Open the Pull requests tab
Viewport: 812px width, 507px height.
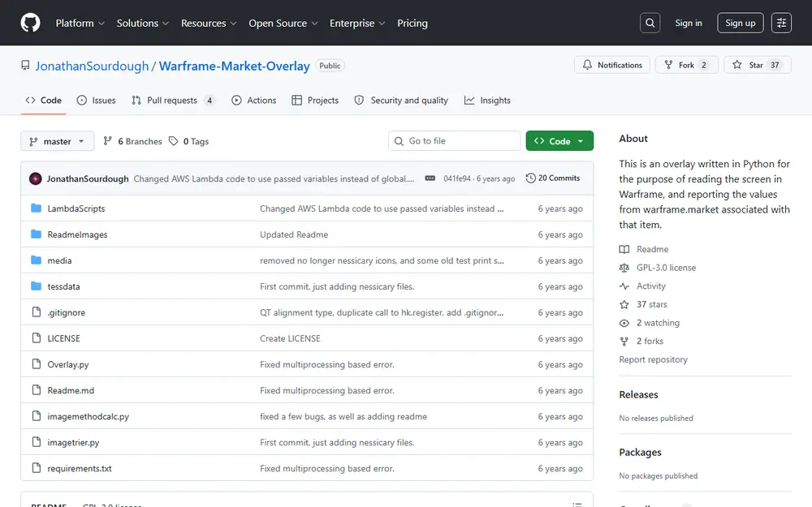pos(172,101)
